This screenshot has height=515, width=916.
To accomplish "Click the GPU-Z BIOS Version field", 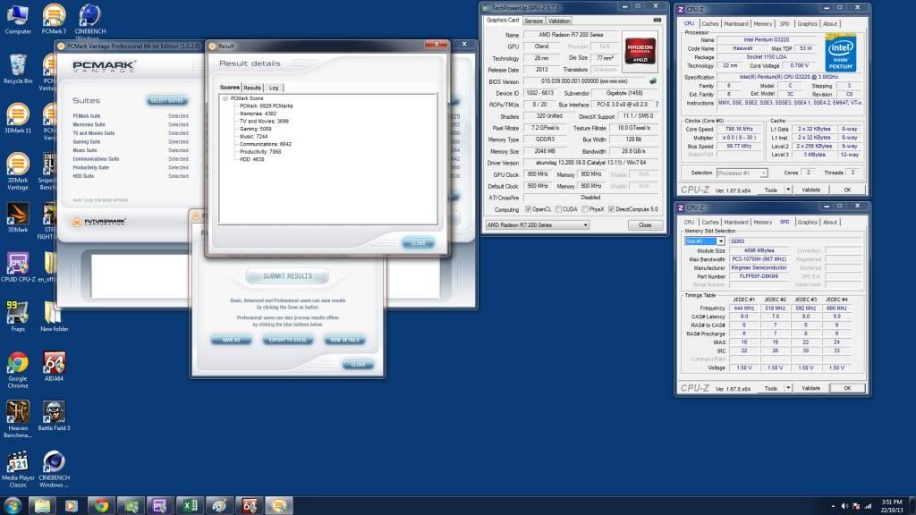I will (x=586, y=81).
